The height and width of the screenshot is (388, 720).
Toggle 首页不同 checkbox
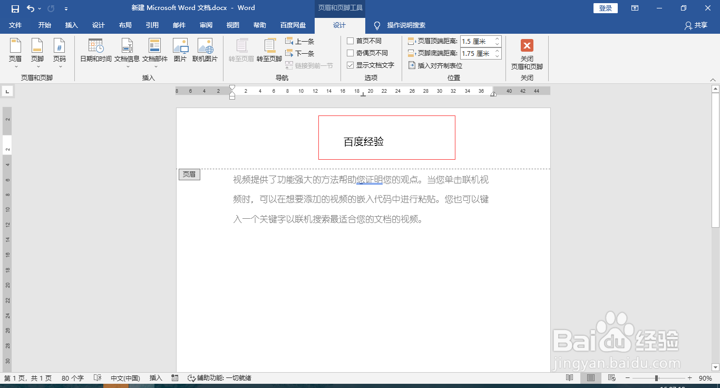[350, 41]
